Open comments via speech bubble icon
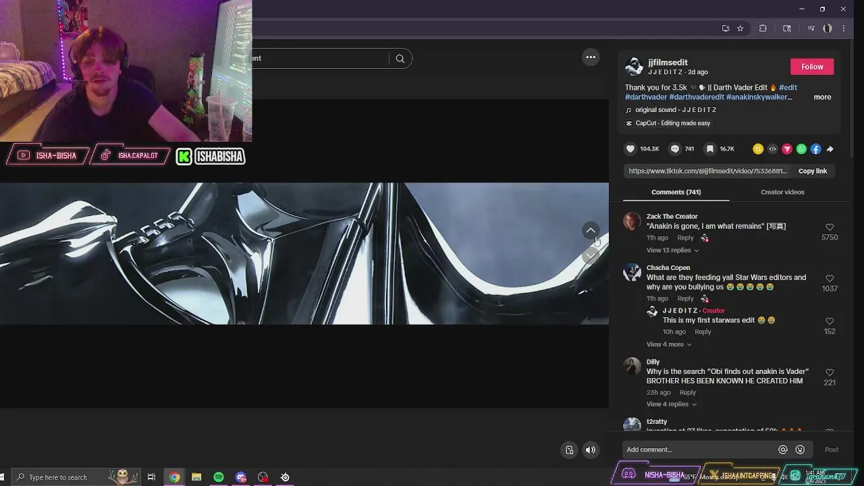864x486 pixels. (x=675, y=149)
